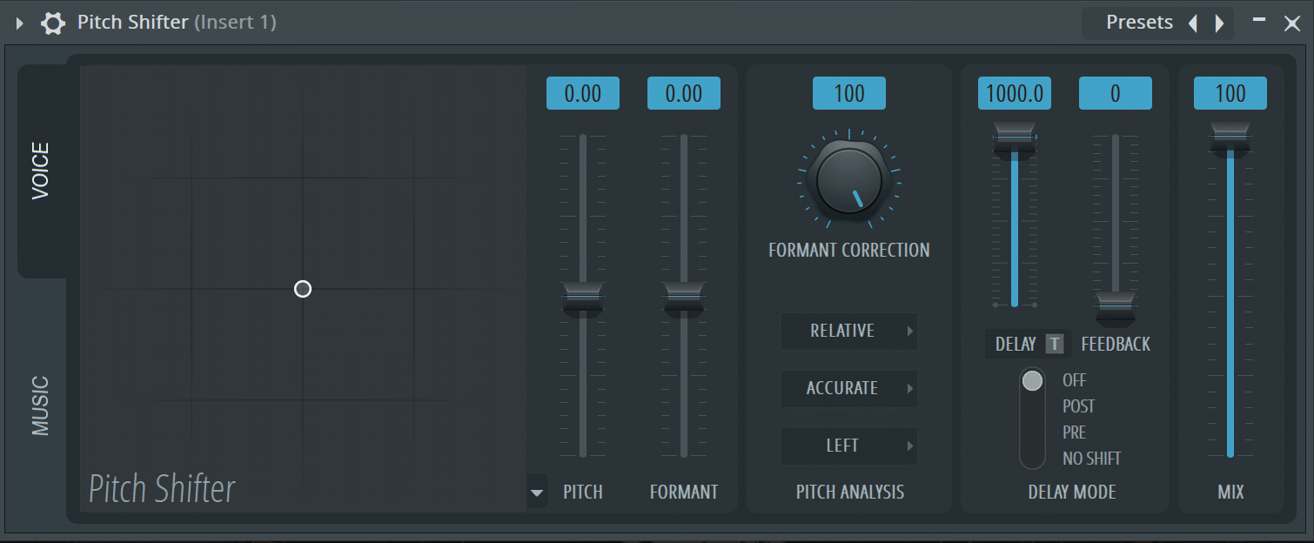Switch to the VOICE tab
This screenshot has height=543, width=1314.
[x=41, y=171]
